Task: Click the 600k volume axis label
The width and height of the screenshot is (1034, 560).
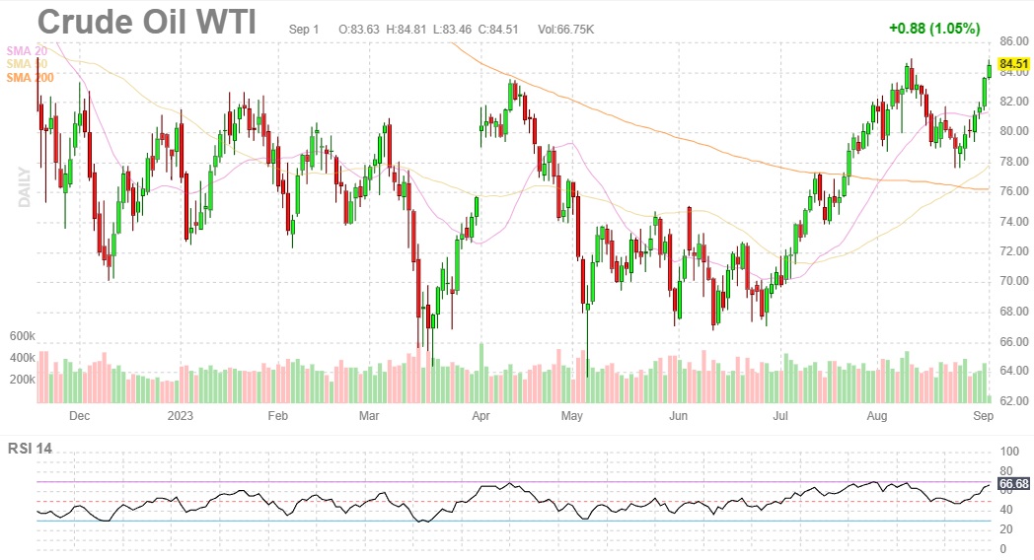Action: (23, 336)
